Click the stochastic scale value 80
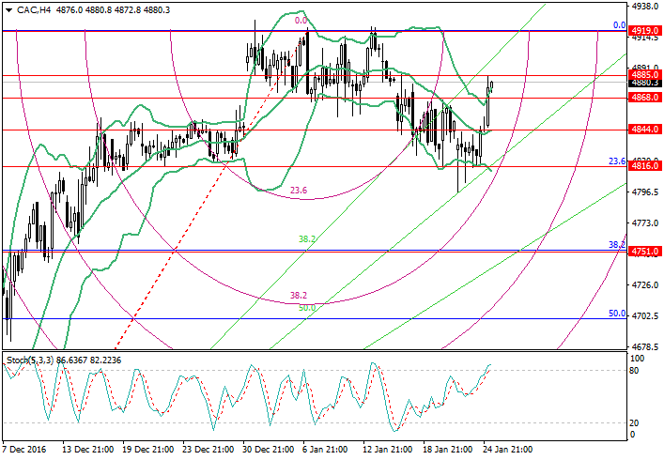Screen dimensions: 664x460 pos(634,371)
